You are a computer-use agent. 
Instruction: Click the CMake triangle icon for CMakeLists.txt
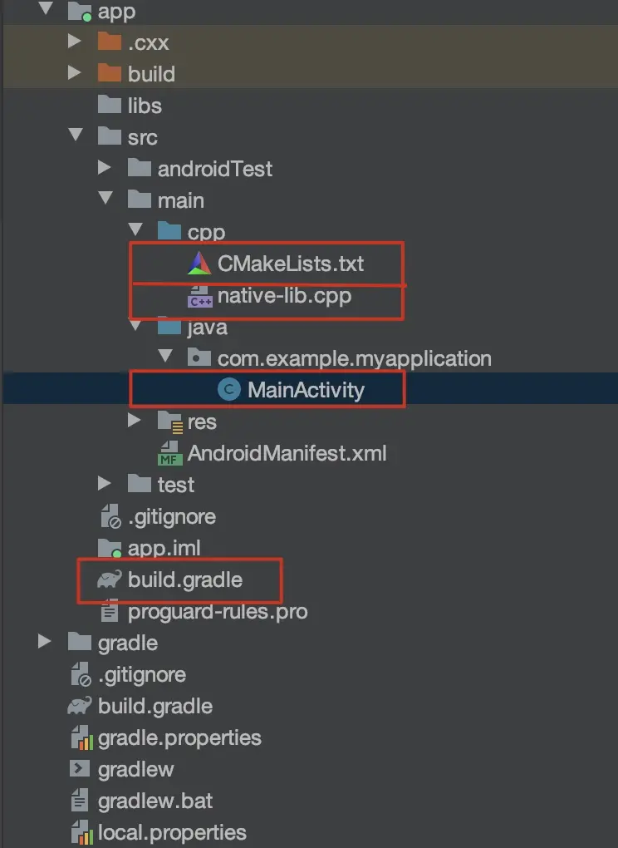click(199, 264)
